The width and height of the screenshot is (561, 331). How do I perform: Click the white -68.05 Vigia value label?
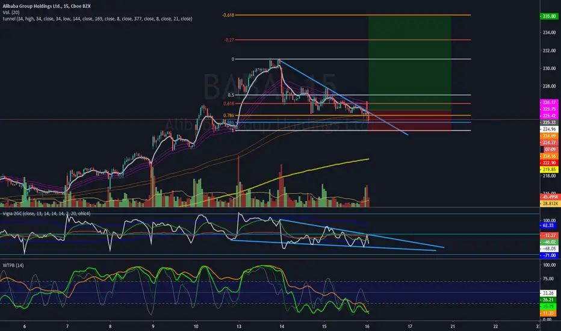(549, 249)
